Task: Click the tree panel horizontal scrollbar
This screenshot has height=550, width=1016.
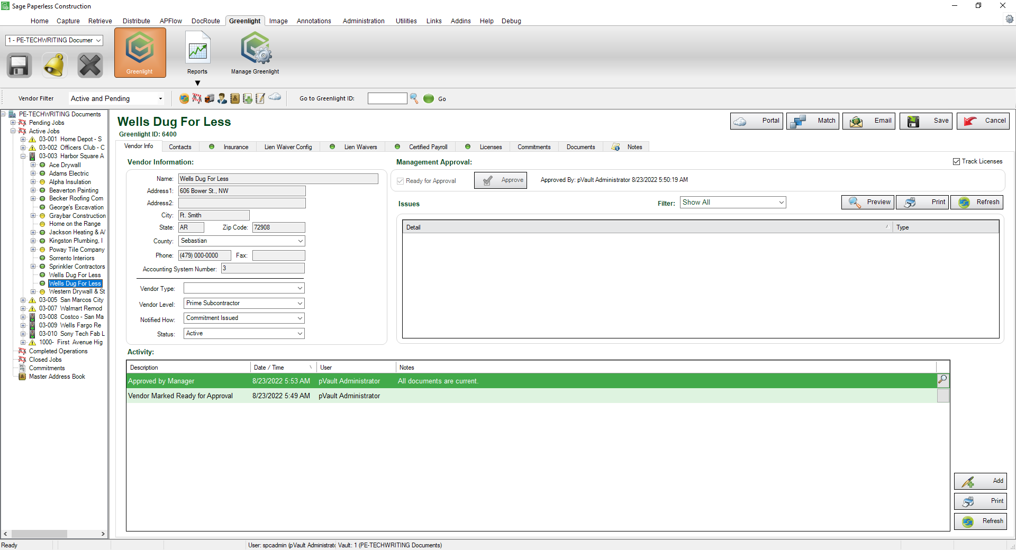Action: tap(54, 534)
